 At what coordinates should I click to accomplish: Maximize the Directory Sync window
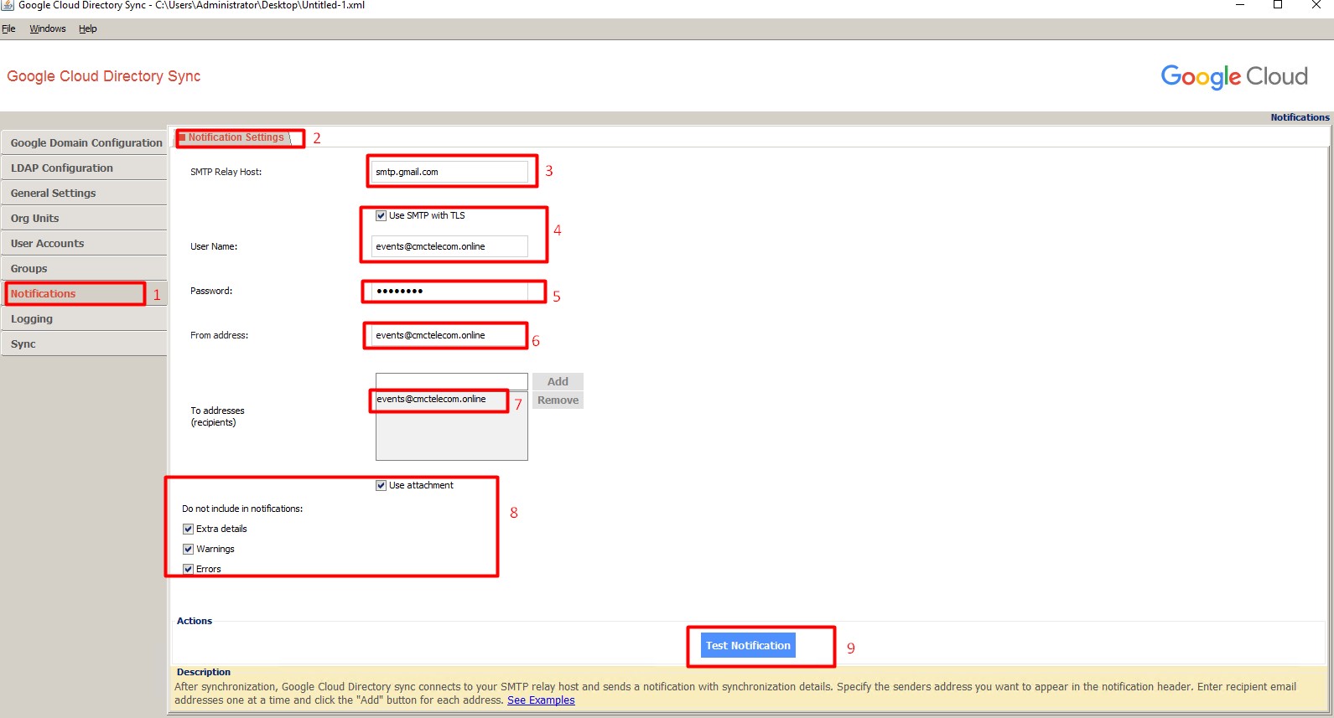tap(1278, 5)
